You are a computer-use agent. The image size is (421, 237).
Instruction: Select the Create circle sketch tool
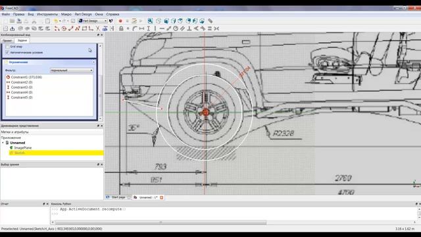(x=64, y=28)
